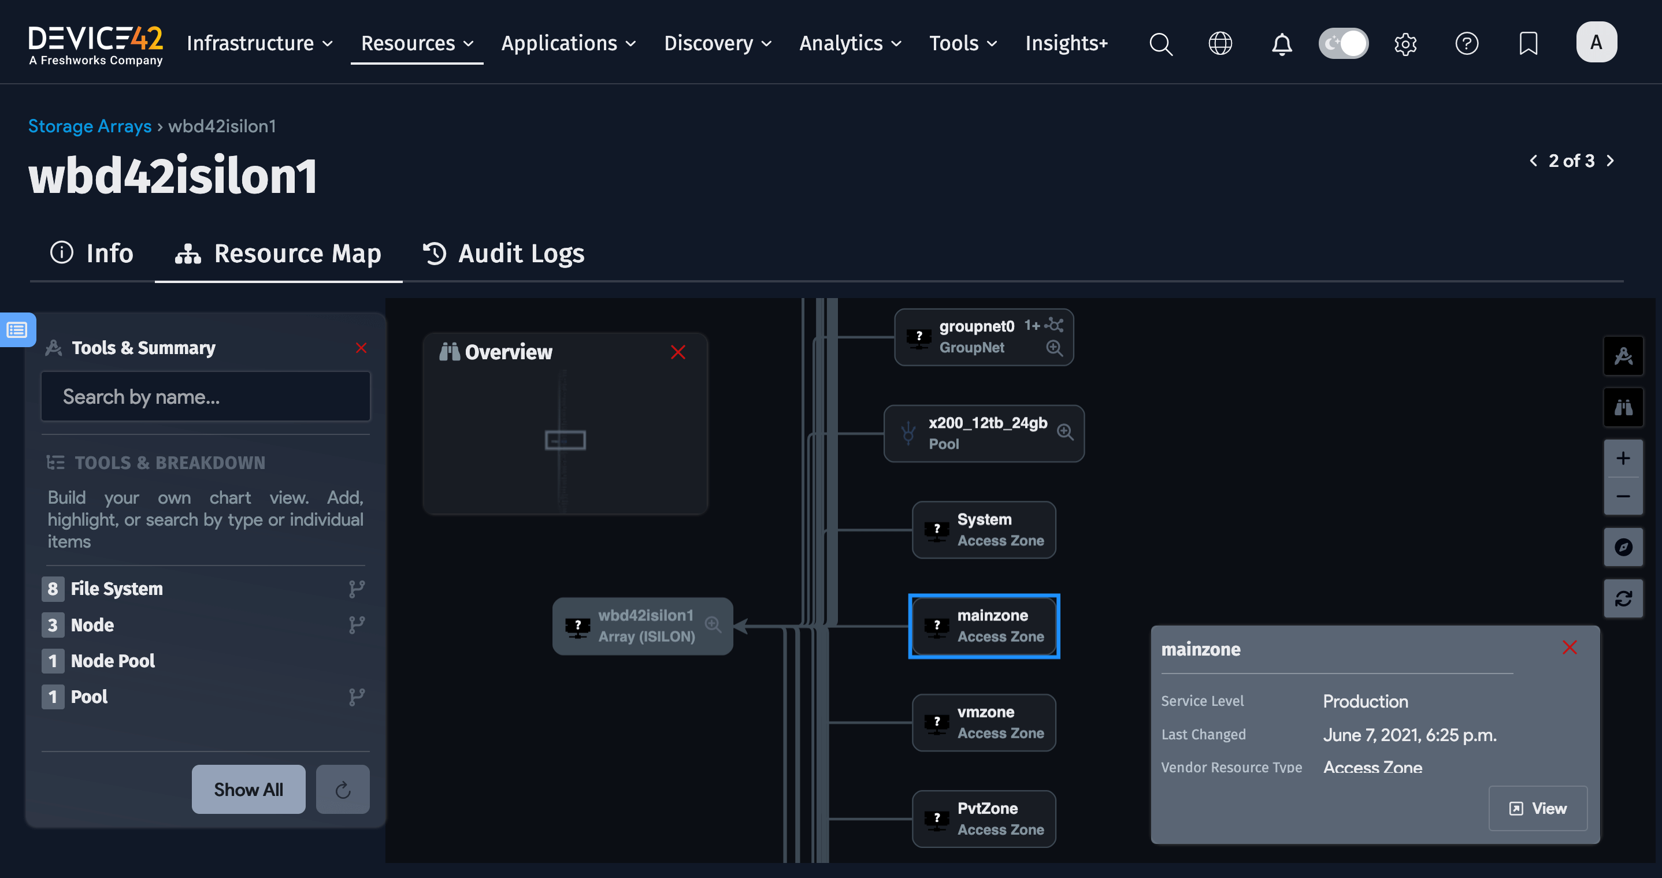Toggle the dark mode switch
Screen dimensions: 1662x878
click(1343, 43)
